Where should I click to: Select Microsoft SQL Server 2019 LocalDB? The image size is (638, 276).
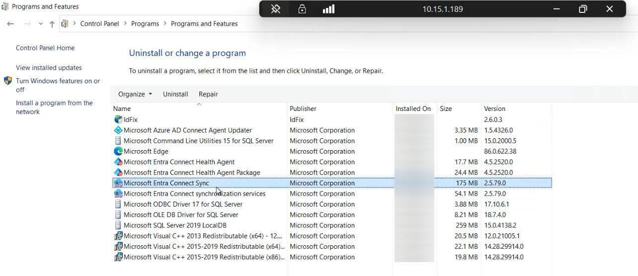pyautogui.click(x=175, y=225)
